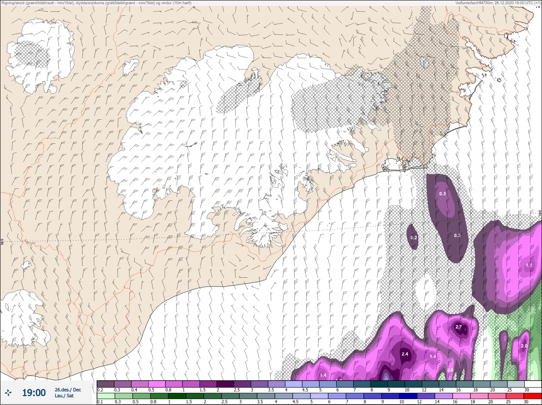Pick the red lower legend swatch labeled 30
Viewport: 542px width, 405px height.
click(x=532, y=396)
